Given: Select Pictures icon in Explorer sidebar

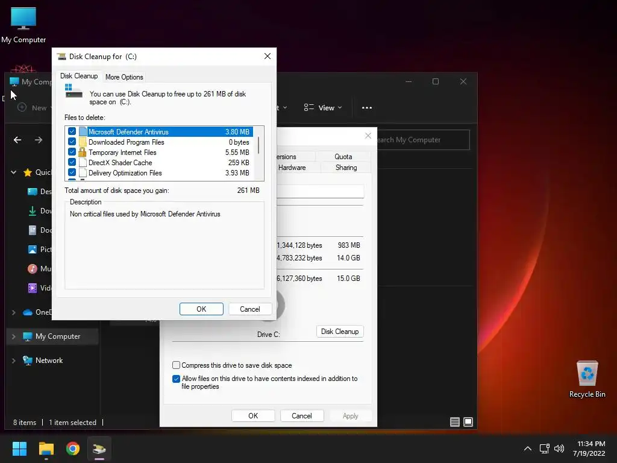Looking at the screenshot, I should [33, 249].
